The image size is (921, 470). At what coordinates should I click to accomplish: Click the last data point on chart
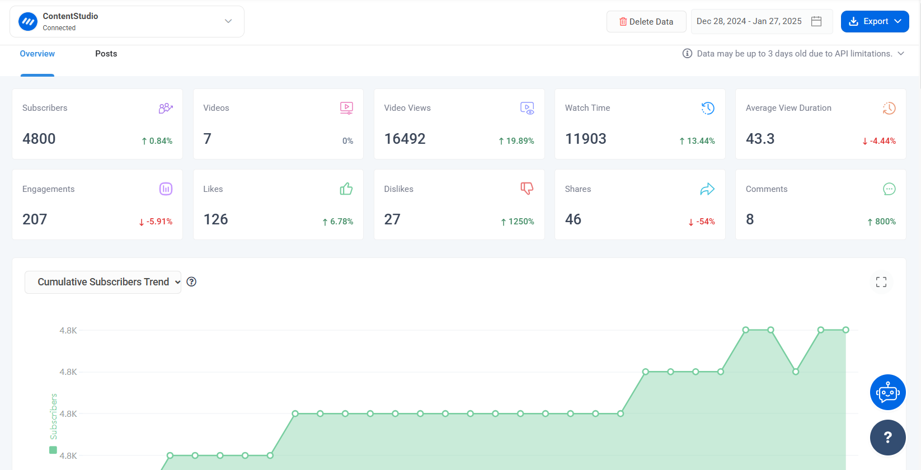[846, 330]
